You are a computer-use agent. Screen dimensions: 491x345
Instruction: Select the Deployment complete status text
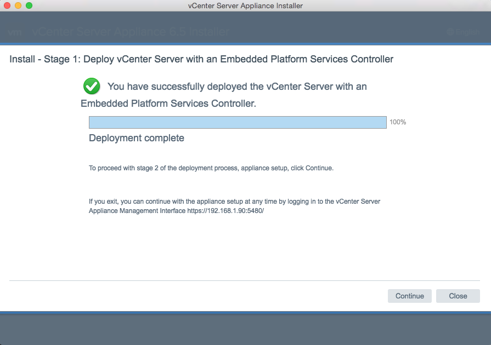[x=136, y=138]
